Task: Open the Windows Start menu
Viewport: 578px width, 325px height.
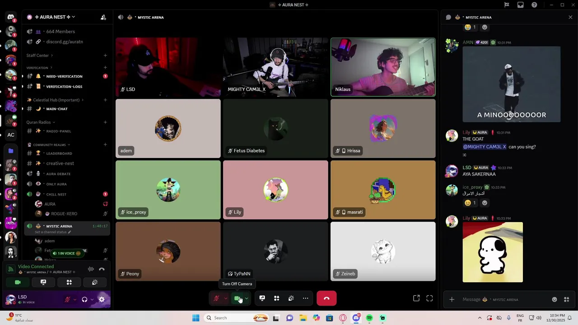Action: pyautogui.click(x=196, y=318)
